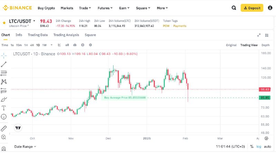Open technical indicators icon
276x153 pixels.
click(59, 45)
